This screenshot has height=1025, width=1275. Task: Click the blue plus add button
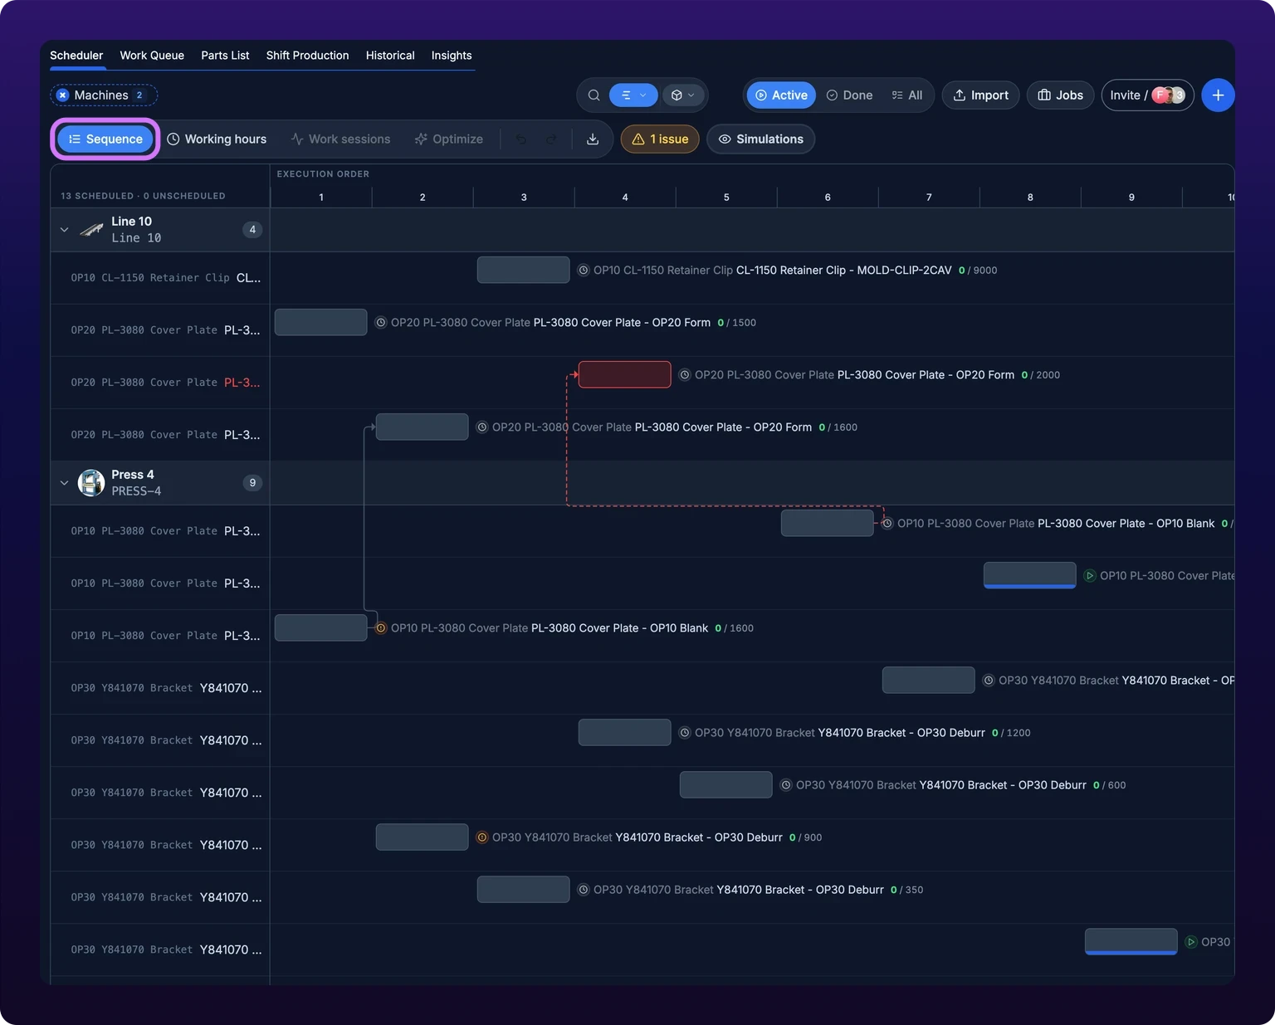point(1218,95)
